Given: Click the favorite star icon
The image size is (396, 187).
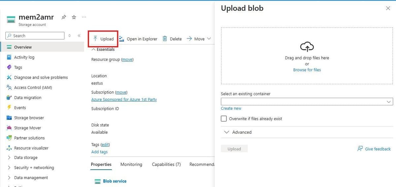Looking at the screenshot, I should click(74, 17).
